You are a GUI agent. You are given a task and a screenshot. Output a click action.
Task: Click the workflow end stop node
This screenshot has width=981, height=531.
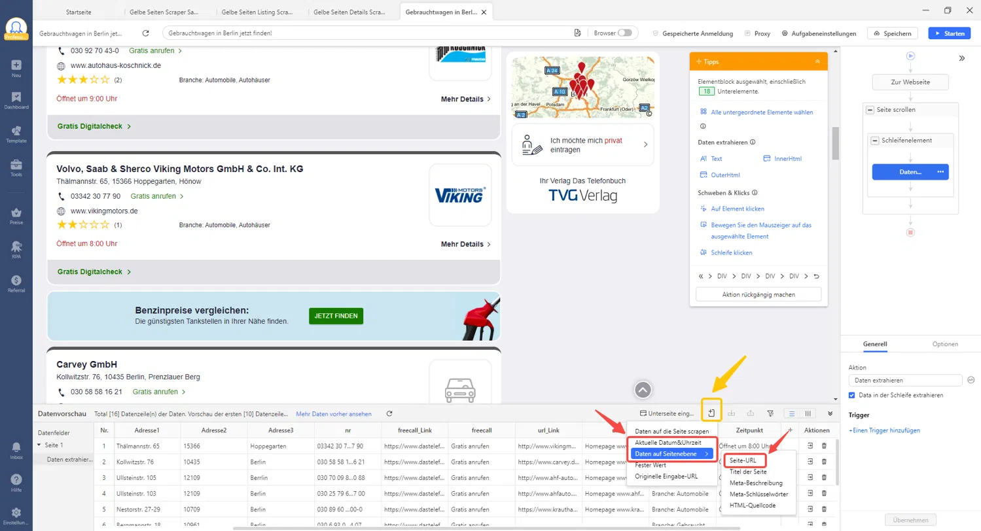[x=910, y=232]
